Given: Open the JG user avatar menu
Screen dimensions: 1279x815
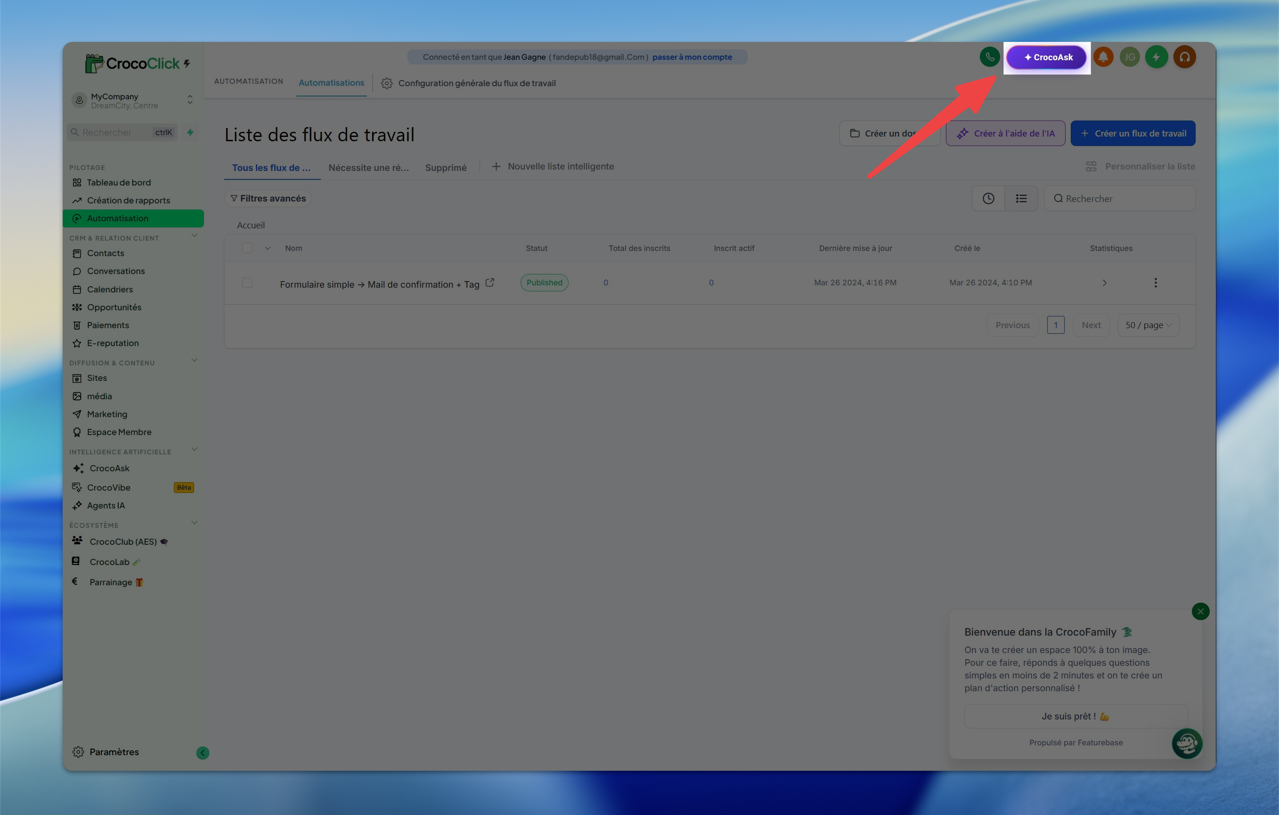Looking at the screenshot, I should pos(1130,57).
